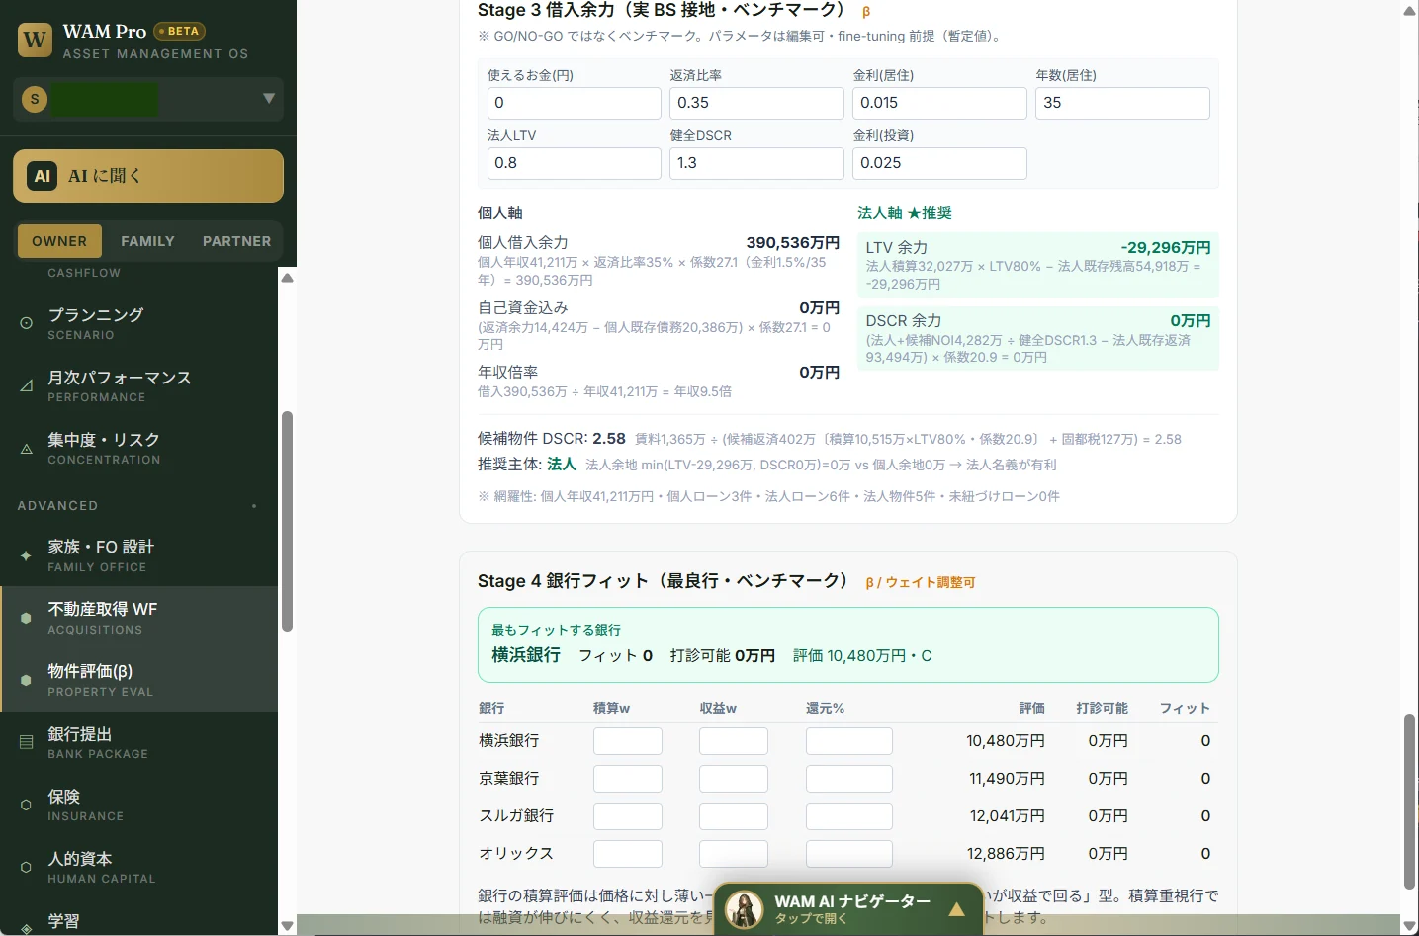
Task: Click the page scrollbar up arrow
Action: (1410, 11)
